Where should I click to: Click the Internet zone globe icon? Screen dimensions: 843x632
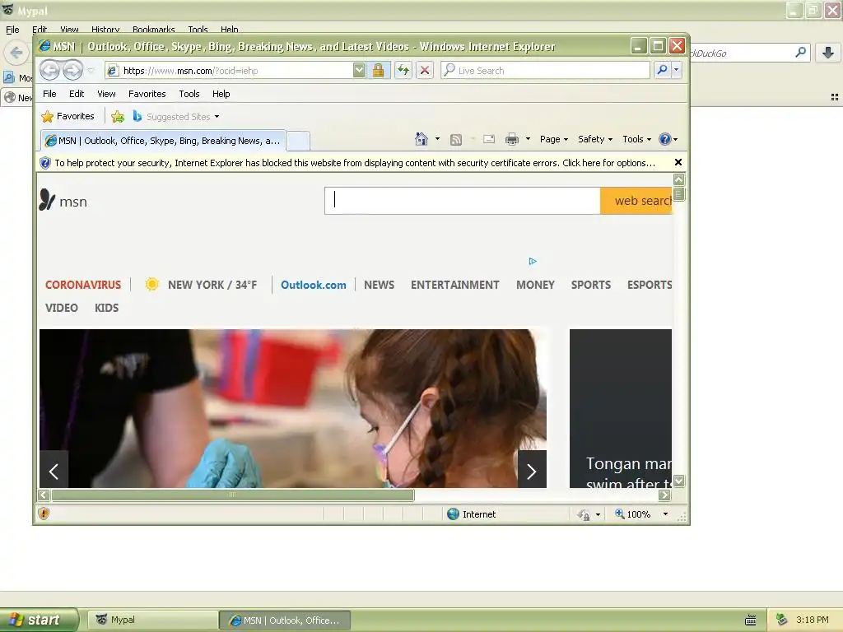pos(454,514)
